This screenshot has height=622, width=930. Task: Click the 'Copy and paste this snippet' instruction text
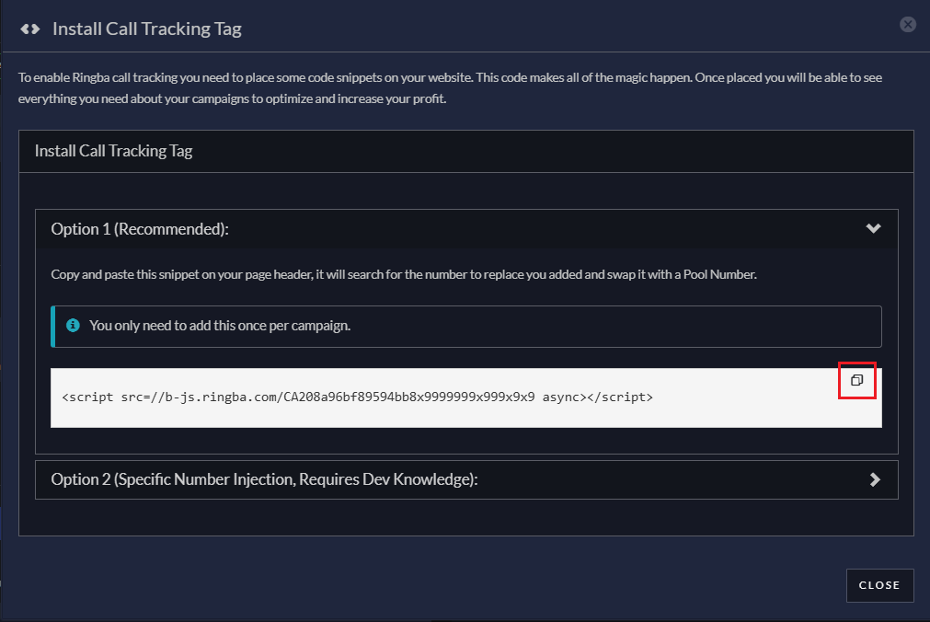point(404,275)
